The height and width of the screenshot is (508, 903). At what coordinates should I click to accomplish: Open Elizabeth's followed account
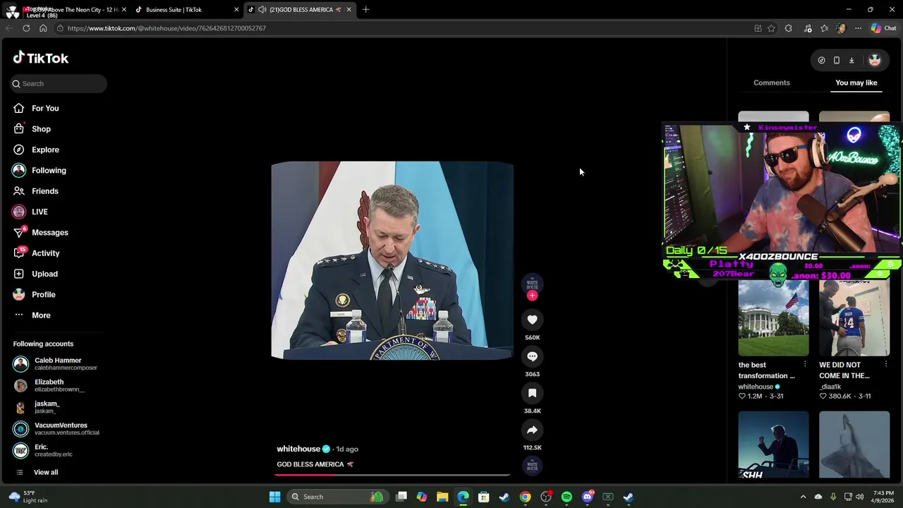[49, 385]
